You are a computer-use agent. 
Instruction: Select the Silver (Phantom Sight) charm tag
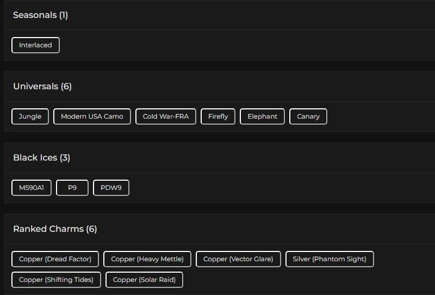click(330, 259)
